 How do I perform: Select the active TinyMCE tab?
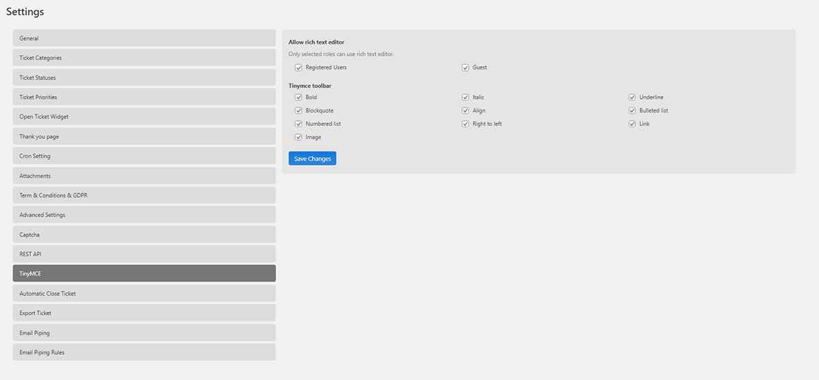(144, 273)
